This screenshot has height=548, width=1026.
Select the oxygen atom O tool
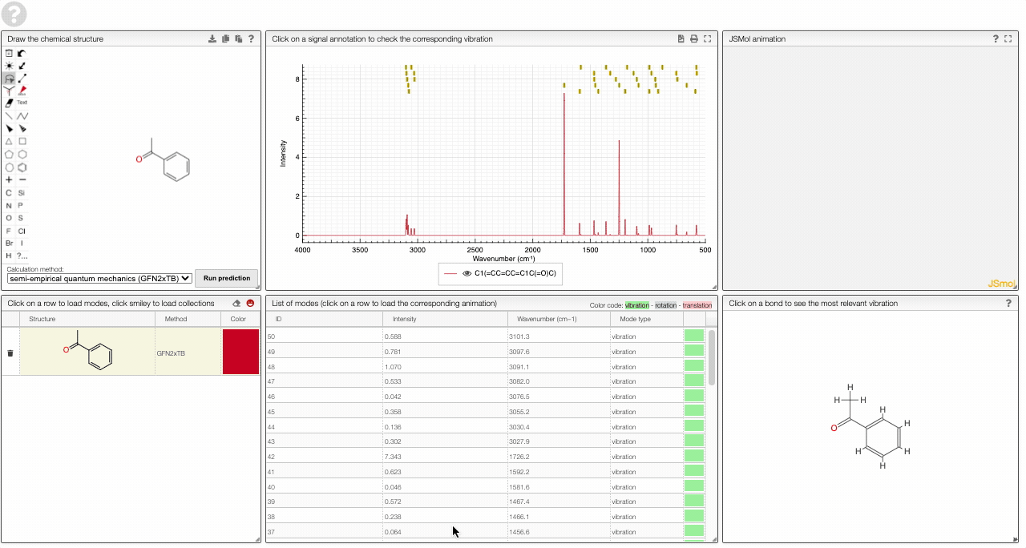9,218
